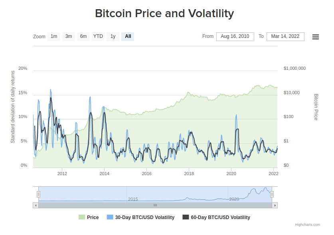
Task: Grab the navigator right range handle
Action: (272, 194)
